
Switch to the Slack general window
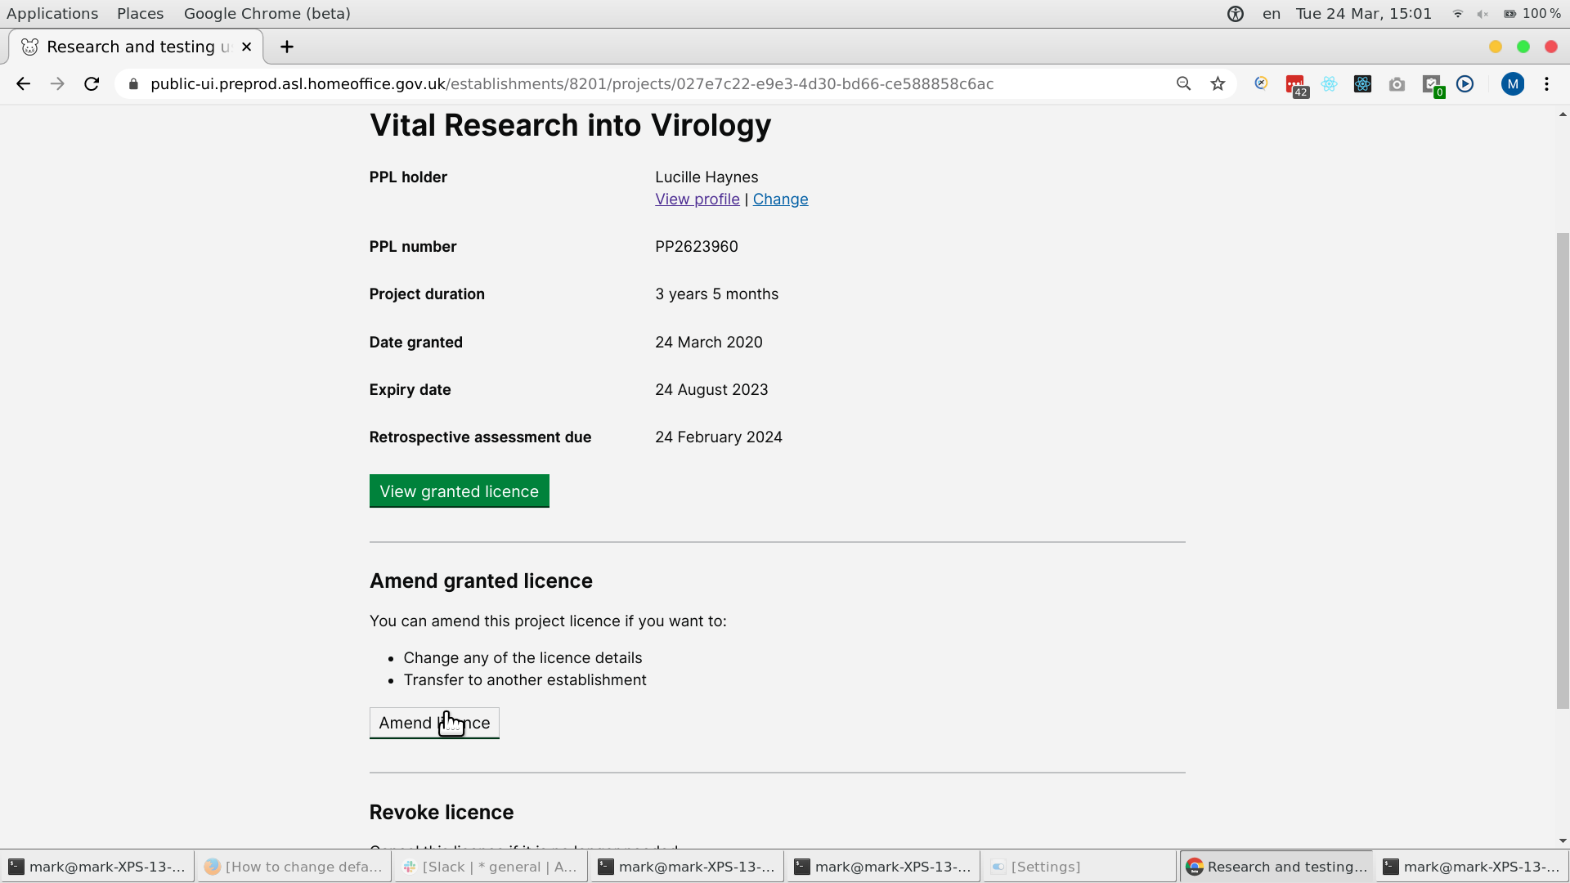click(490, 867)
